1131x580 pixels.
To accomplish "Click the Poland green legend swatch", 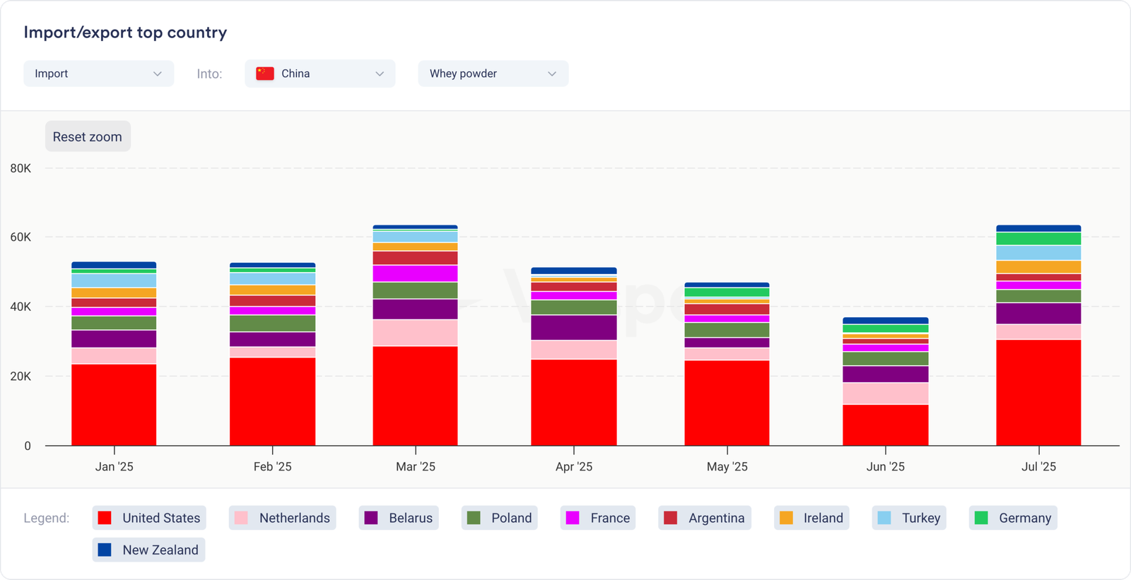I will pyautogui.click(x=474, y=518).
